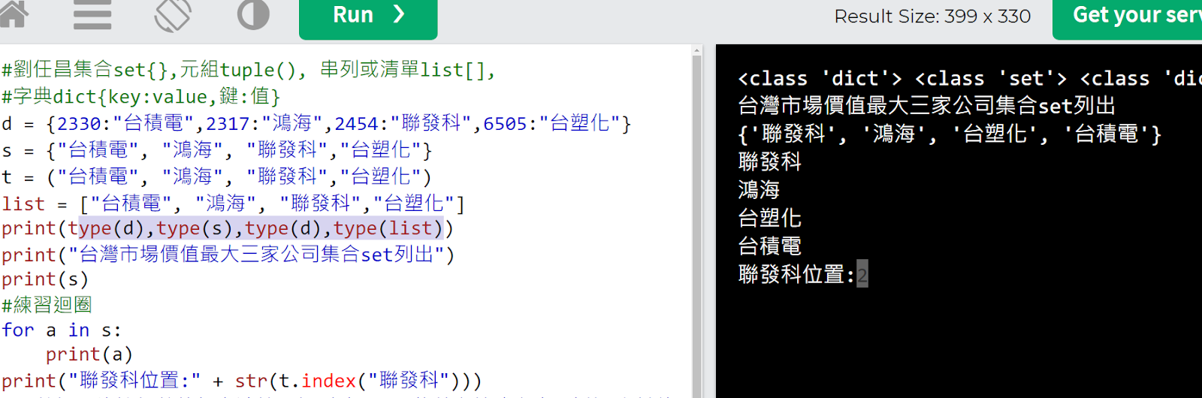Go to the home page icon
Screen dimensions: 1202x398
point(14,14)
